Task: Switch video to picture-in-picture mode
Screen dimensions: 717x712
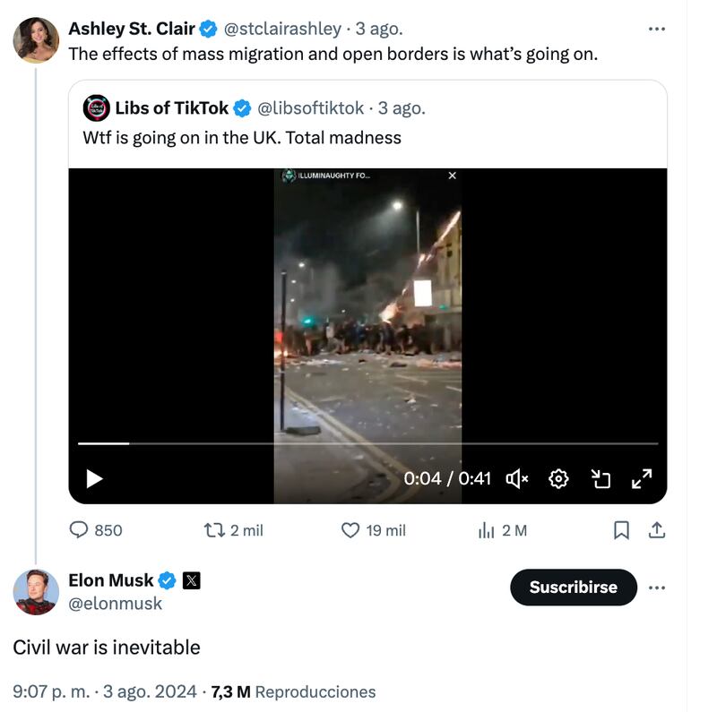Action: 602,479
